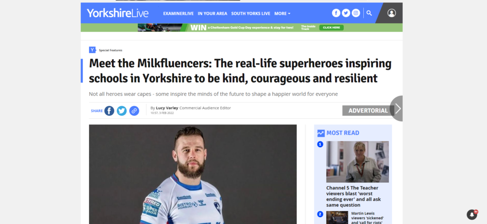
Task: Share article on Facebook
Action: (x=109, y=111)
